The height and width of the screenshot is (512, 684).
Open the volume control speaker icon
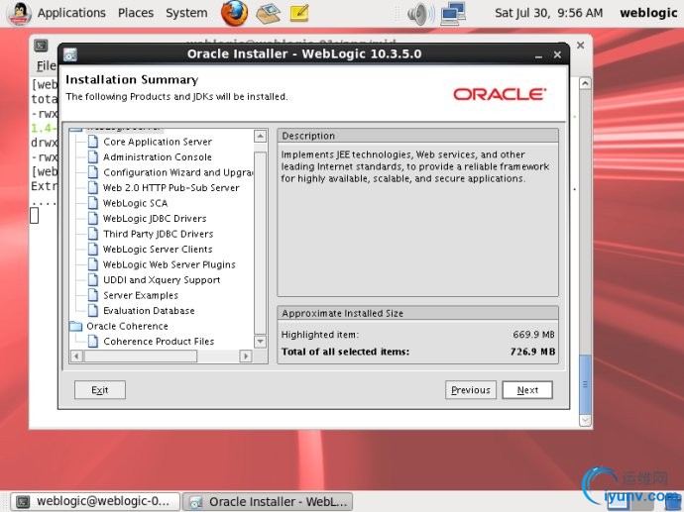(x=420, y=14)
